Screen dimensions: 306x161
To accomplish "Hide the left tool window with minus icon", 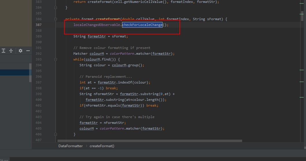I will (28, 51).
